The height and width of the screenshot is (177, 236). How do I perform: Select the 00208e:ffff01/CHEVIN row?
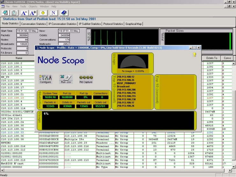pos(17,112)
